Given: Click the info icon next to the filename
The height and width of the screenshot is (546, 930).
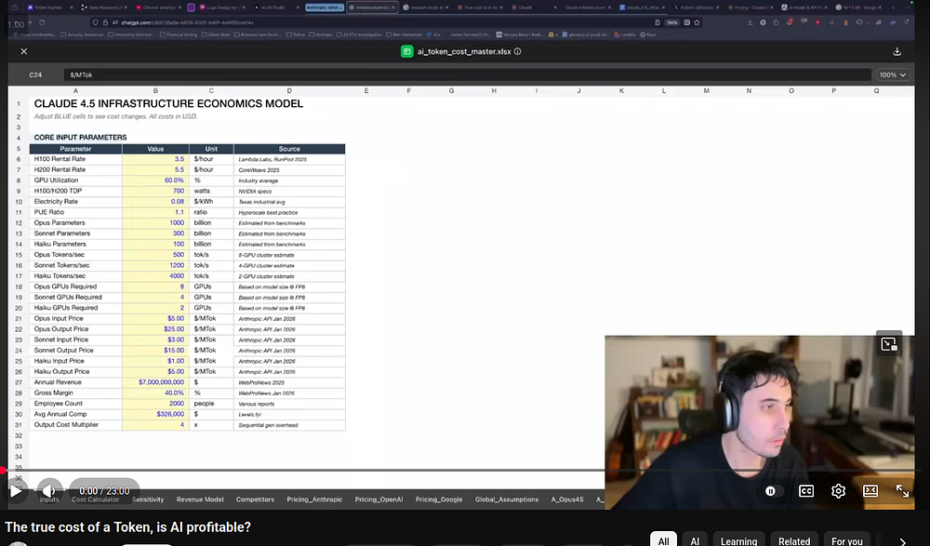Looking at the screenshot, I should pyautogui.click(x=518, y=52).
